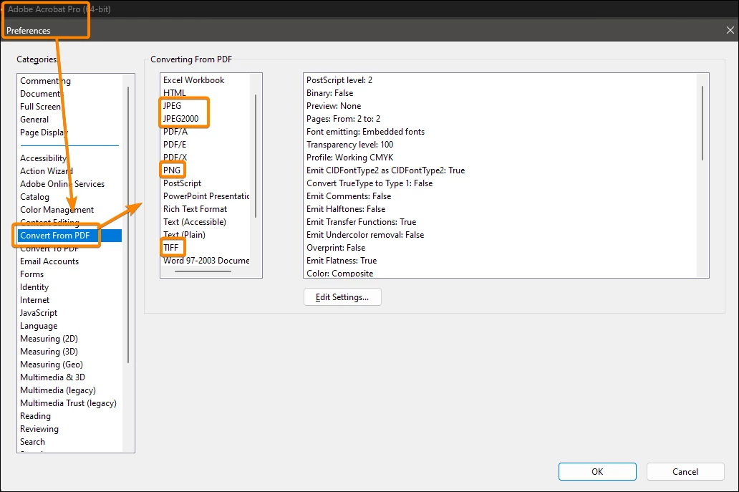Click 'Preview: None' setting line
Viewport: 739px width, 492px height.
(334, 105)
